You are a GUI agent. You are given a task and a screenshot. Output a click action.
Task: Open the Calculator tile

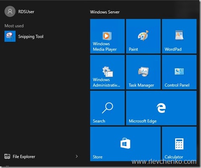(179, 144)
